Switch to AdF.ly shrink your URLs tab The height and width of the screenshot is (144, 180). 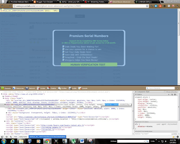click(x=71, y=2)
